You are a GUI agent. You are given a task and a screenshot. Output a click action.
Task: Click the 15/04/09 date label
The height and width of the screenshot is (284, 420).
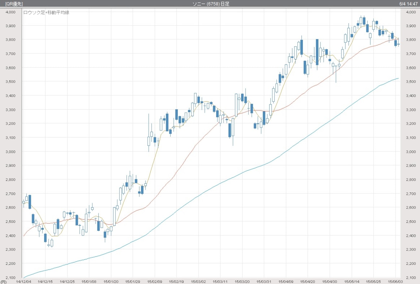pos(286,281)
